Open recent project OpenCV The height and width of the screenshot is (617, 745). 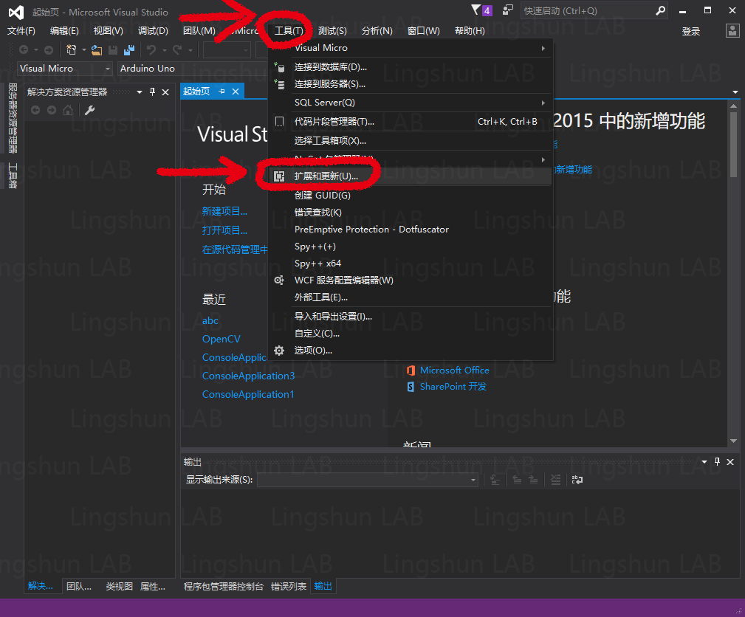click(x=221, y=339)
